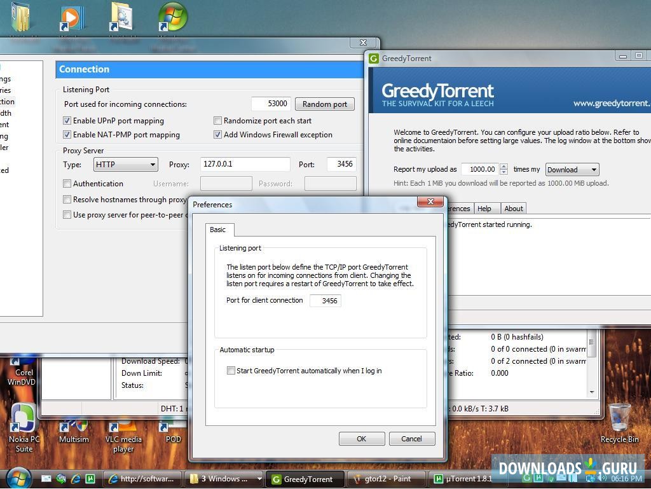The width and height of the screenshot is (651, 489).
Task: Switch to GreedyTorrent taskbar button
Action: tap(305, 479)
